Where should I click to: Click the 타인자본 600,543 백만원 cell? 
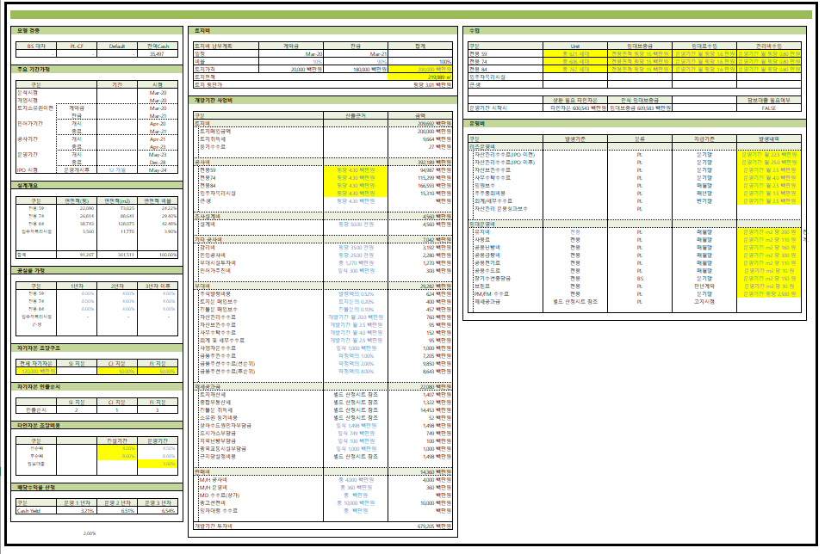coord(575,108)
